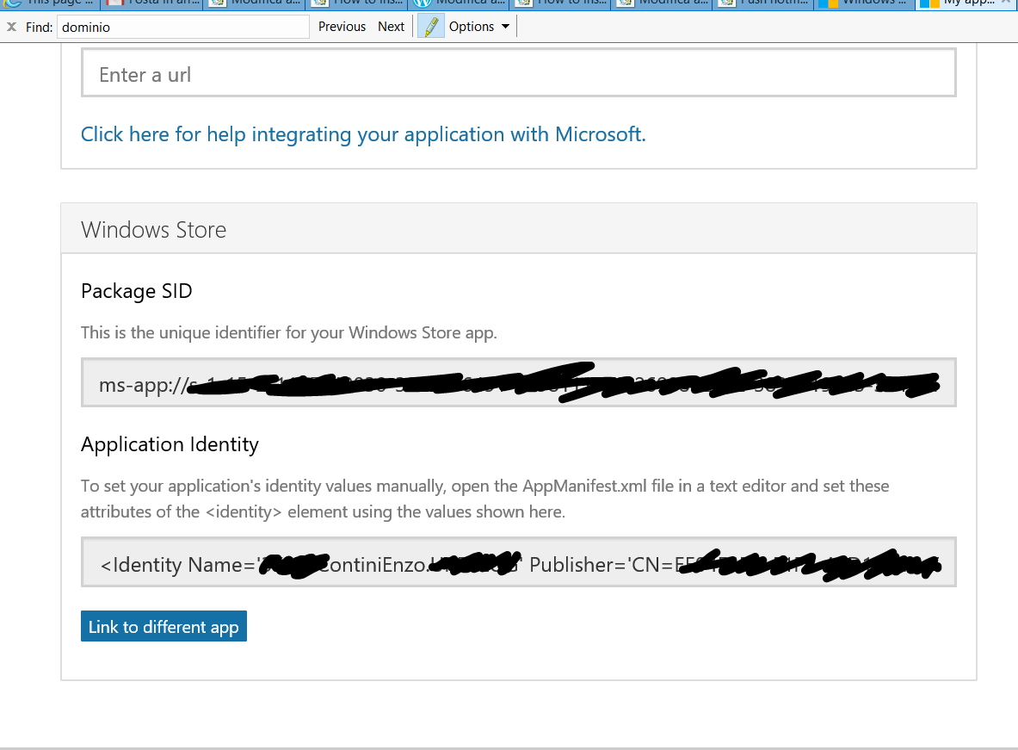Toggle the highlight all matches pencil icon
The height and width of the screenshot is (750, 1018).
pyautogui.click(x=431, y=27)
